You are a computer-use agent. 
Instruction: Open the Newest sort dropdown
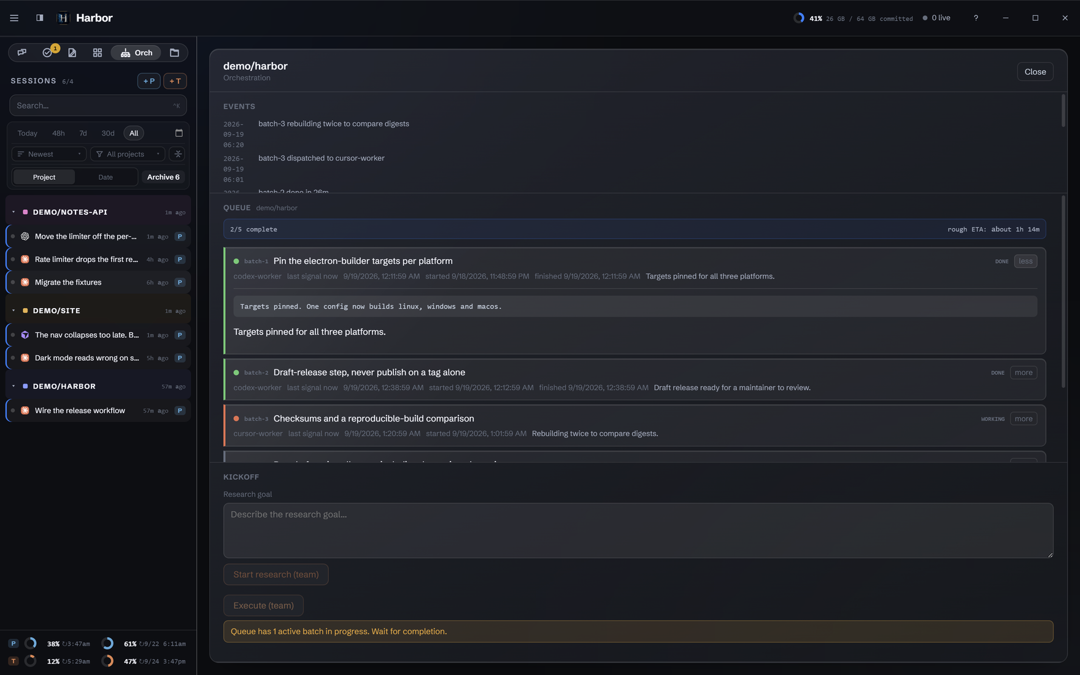49,154
